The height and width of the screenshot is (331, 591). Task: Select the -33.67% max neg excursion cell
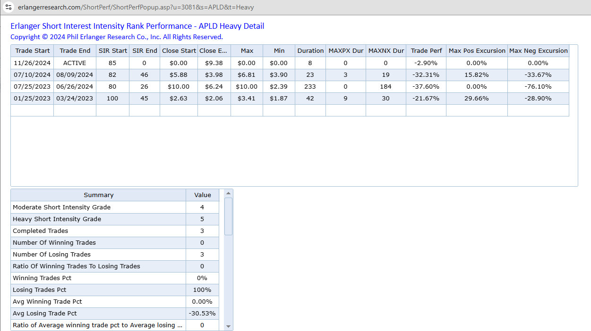coord(539,75)
